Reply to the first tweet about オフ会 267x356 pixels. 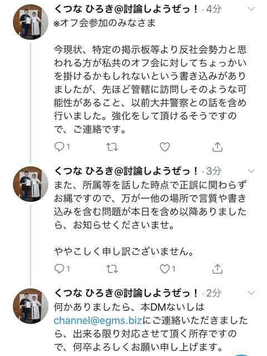pyautogui.click(x=62, y=147)
